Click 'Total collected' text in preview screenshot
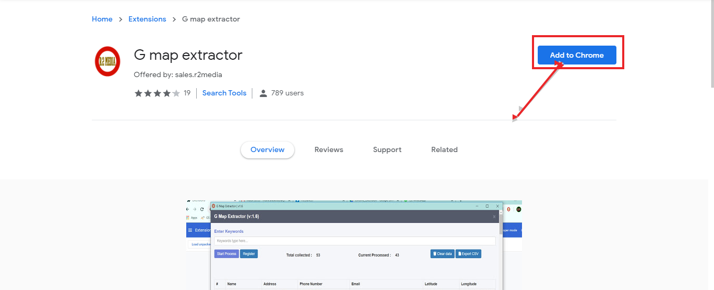714x290 pixels. (x=299, y=255)
